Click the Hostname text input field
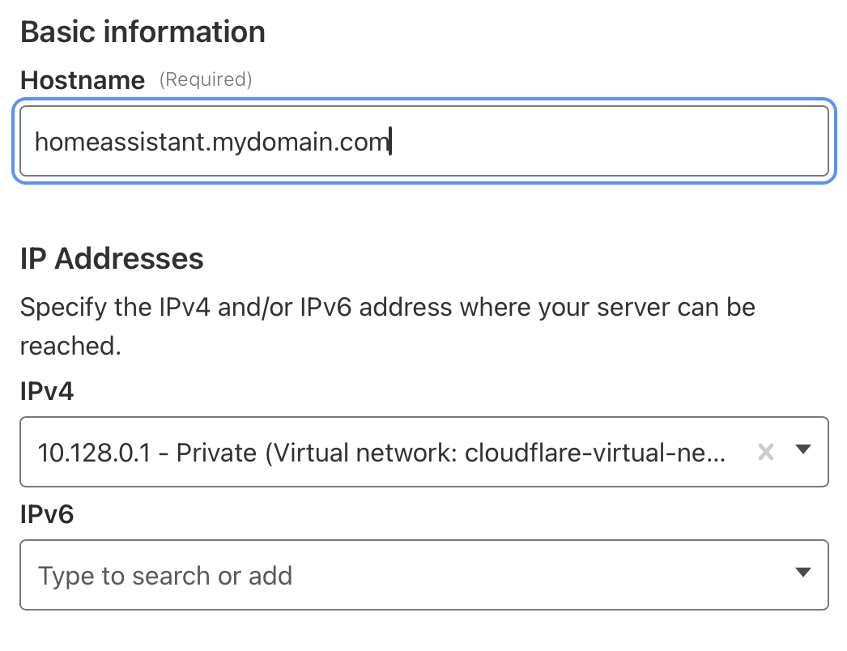Viewport: 847px width, 651px height. tap(423, 141)
